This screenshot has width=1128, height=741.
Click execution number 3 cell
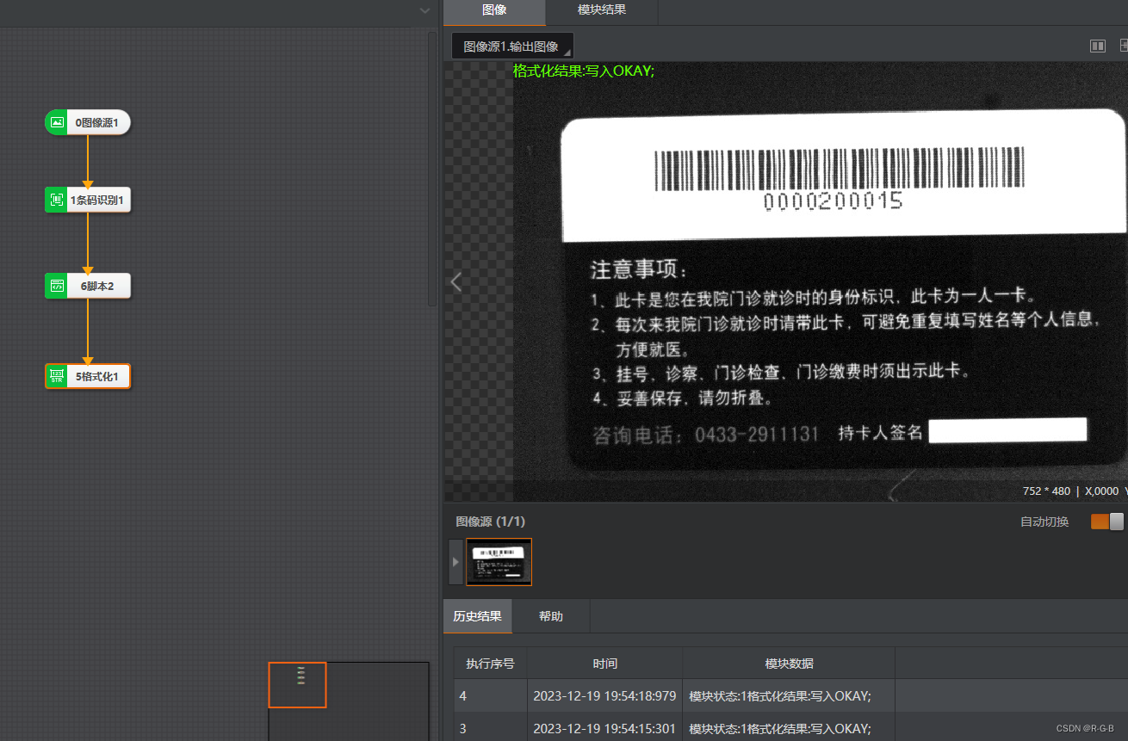click(x=491, y=729)
